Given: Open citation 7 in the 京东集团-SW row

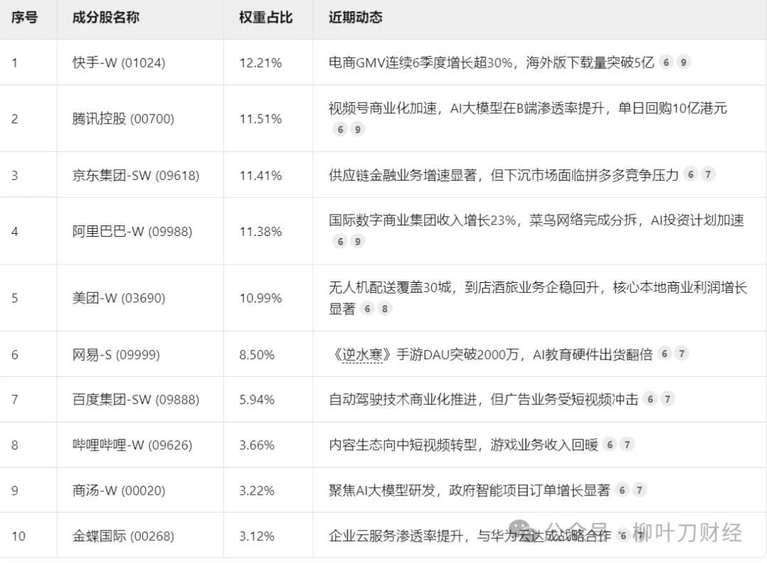Looking at the screenshot, I should [x=708, y=174].
